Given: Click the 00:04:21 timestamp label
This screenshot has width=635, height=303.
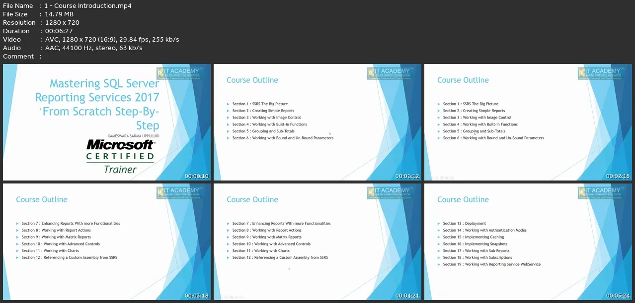Looking at the screenshot, I should coord(407,296).
